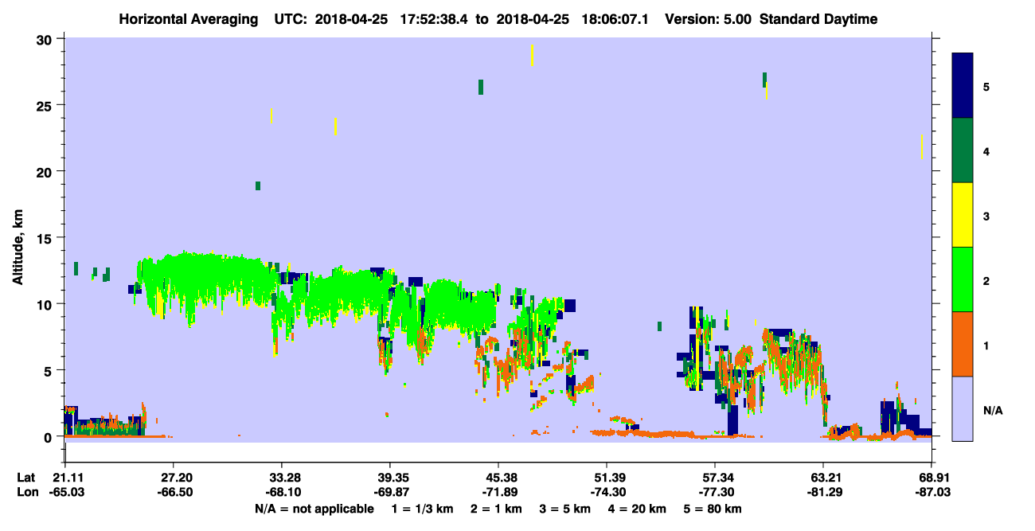
Task: Click legend text '5 = 80 km'
Action: click(x=712, y=509)
